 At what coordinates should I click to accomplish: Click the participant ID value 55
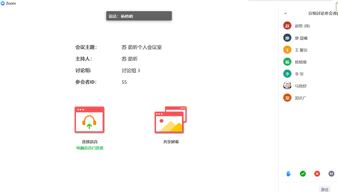[124, 82]
